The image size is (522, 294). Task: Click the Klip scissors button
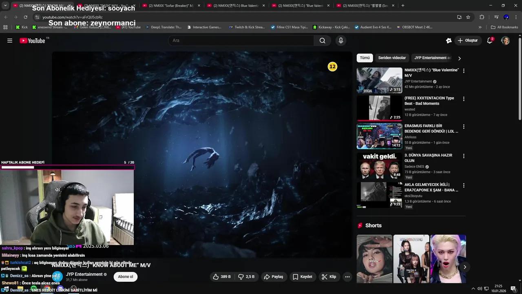click(329, 277)
